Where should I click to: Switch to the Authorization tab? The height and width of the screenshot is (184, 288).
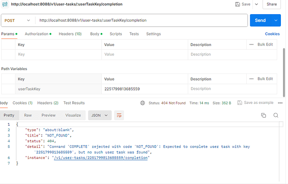pos(38,34)
